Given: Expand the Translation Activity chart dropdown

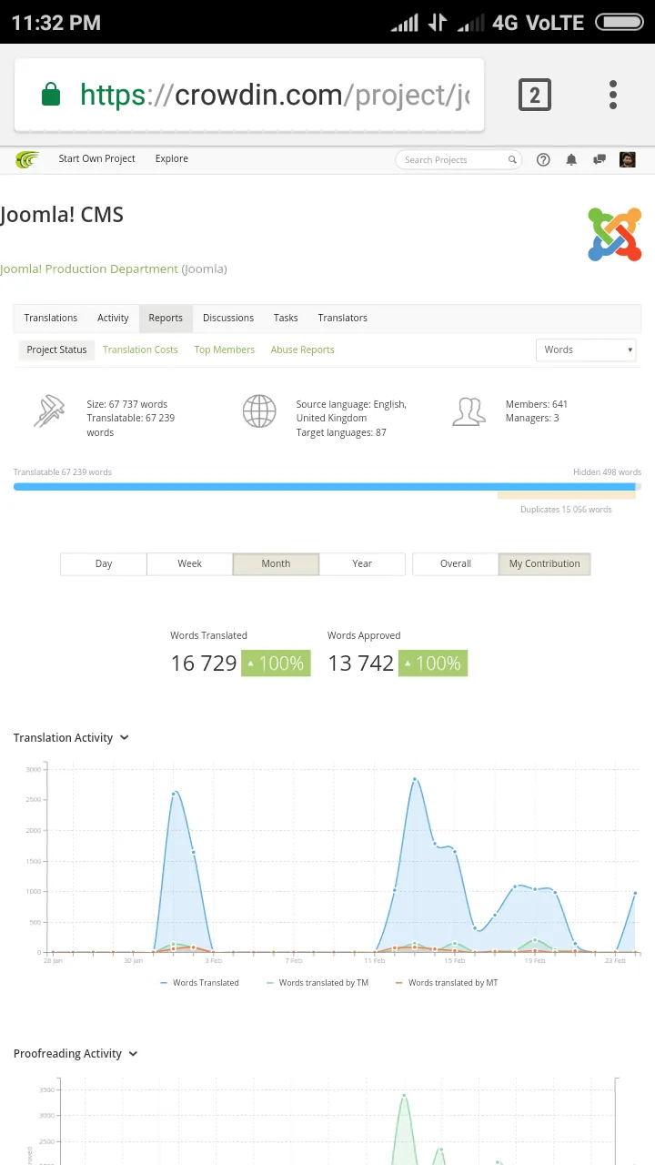Looking at the screenshot, I should point(125,738).
